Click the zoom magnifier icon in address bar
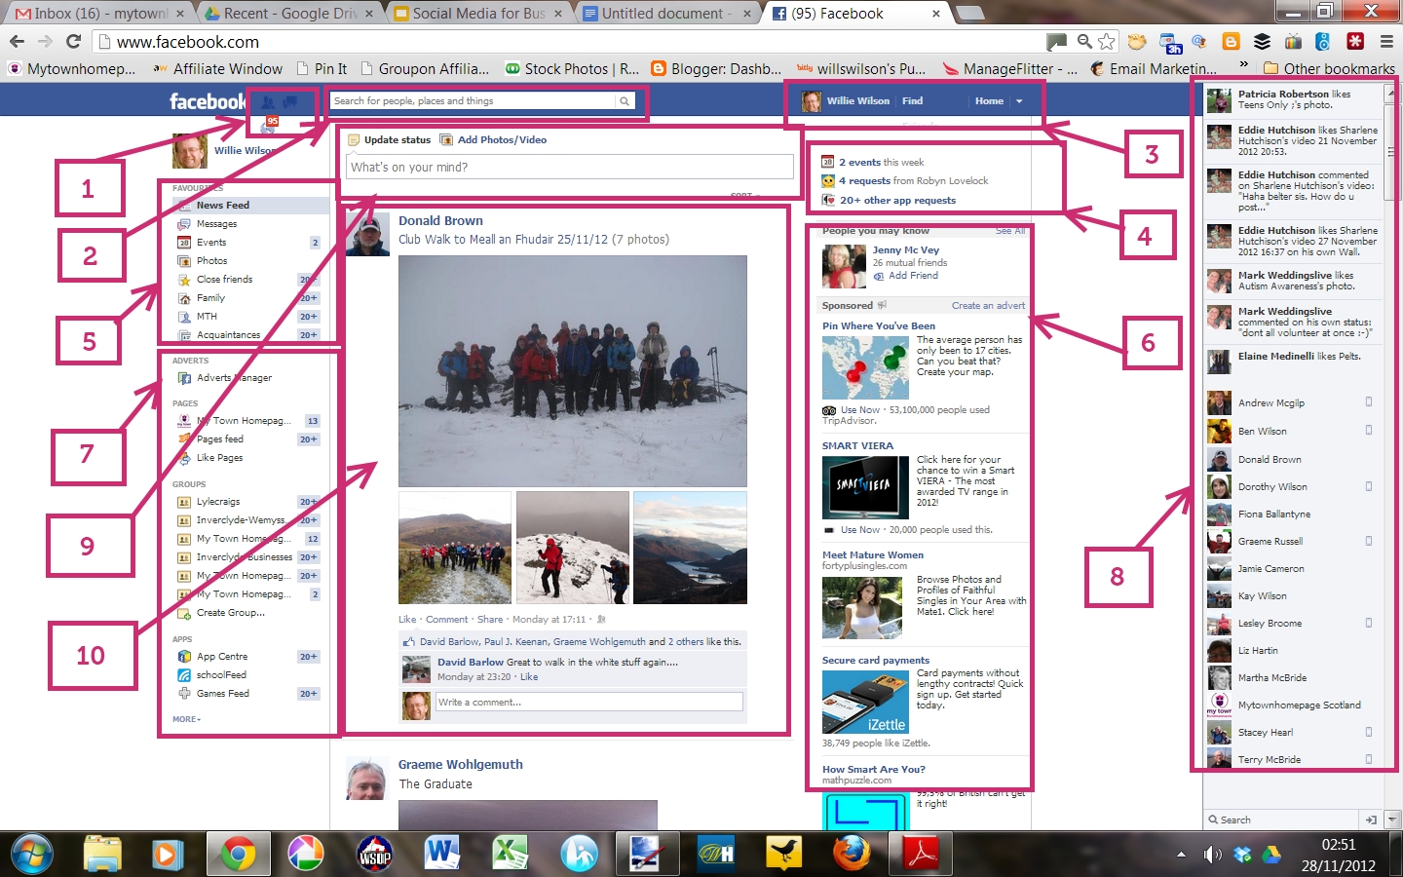1403x877 pixels. point(1084,42)
